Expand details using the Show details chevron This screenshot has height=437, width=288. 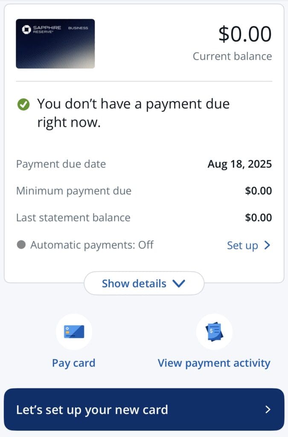click(x=178, y=283)
